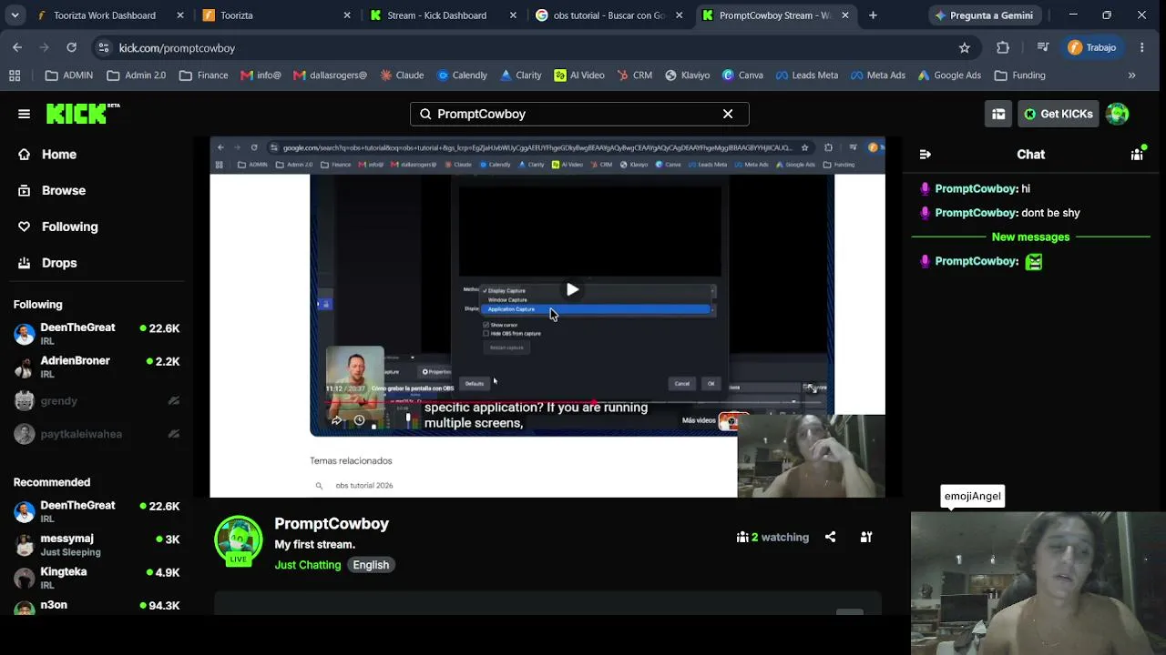The image size is (1166, 655).
Task: Open the dallasrogers@ Gmail bookmark
Action: [x=330, y=76]
